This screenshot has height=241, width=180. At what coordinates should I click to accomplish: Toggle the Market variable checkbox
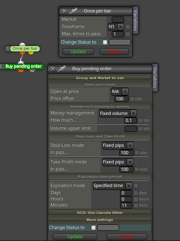pyautogui.click(x=127, y=19)
